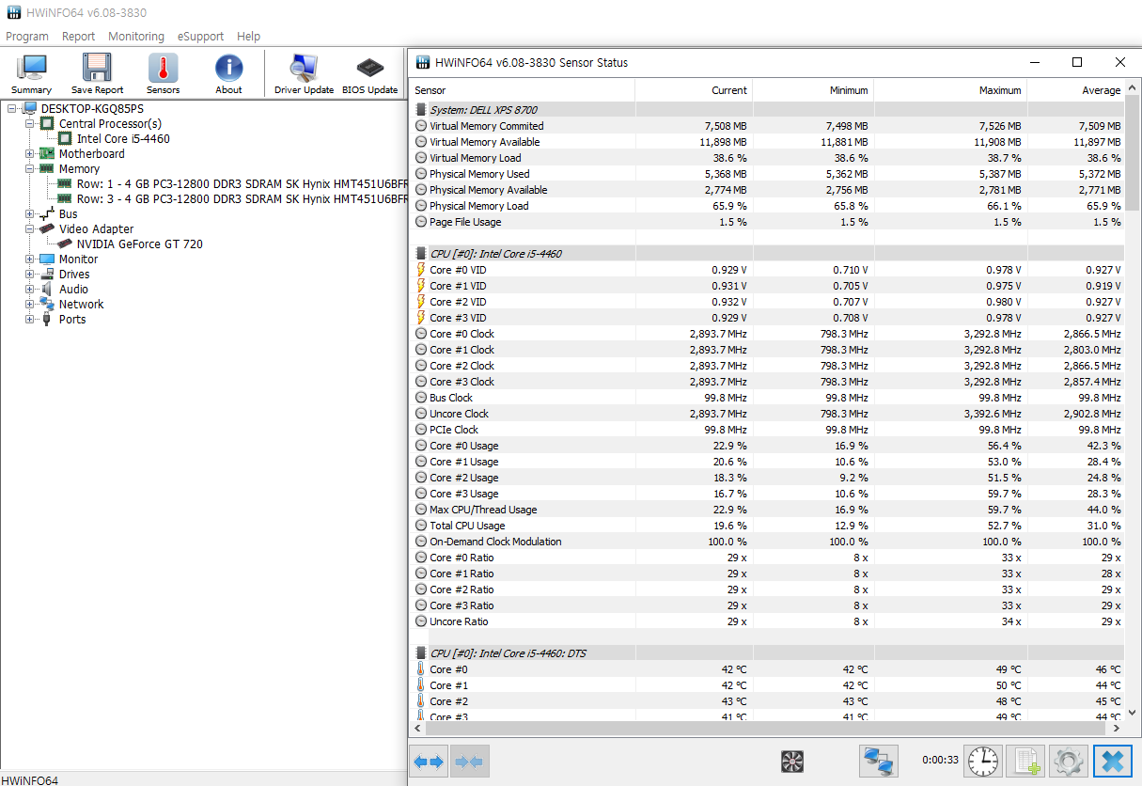Click the Core #0 thermometer icon under DTS
Screen dimensions: 1142x786
coord(421,669)
